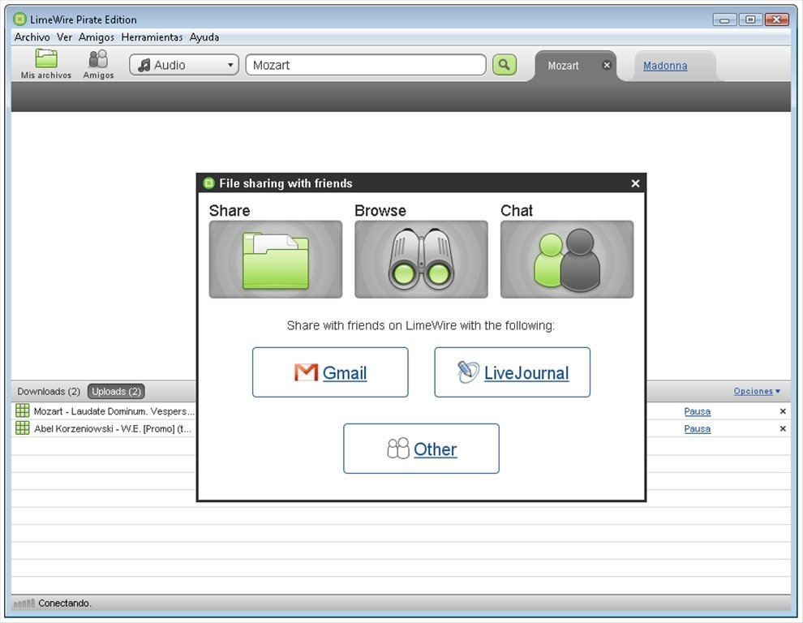Select the Abel Korzeniowski - W.E. row
This screenshot has height=623, width=803.
113,429
